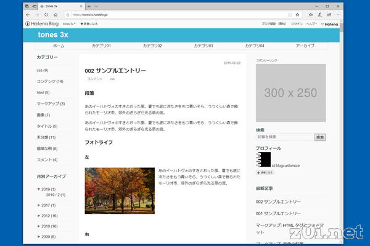Select the マークアップ (8) category
The image size is (370, 246).
51,104
